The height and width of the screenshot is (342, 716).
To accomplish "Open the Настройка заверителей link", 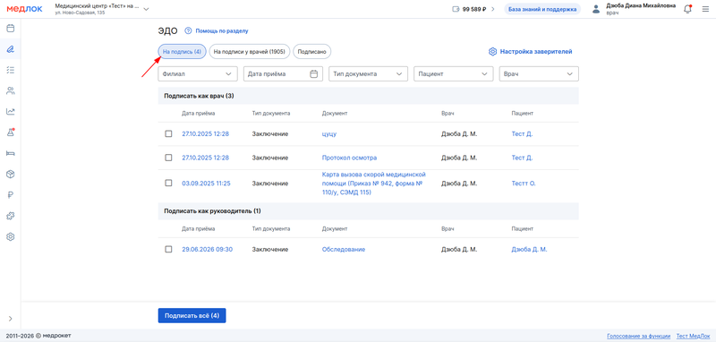I will coord(530,52).
